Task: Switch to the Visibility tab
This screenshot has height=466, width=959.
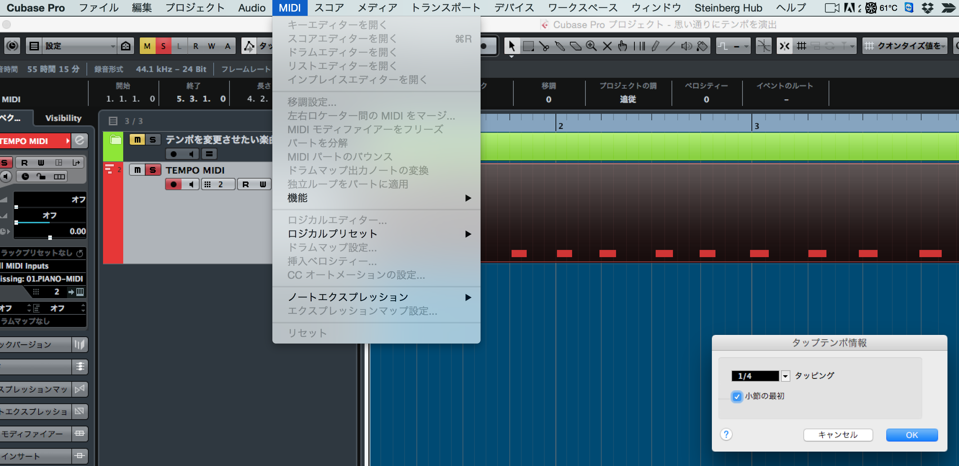Action: [x=63, y=118]
